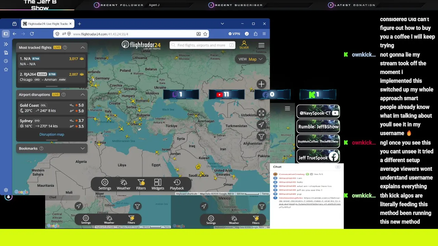The image size is (438, 246).
Task: Open browser sidebar bookmarks star icon
Action: coord(6,70)
